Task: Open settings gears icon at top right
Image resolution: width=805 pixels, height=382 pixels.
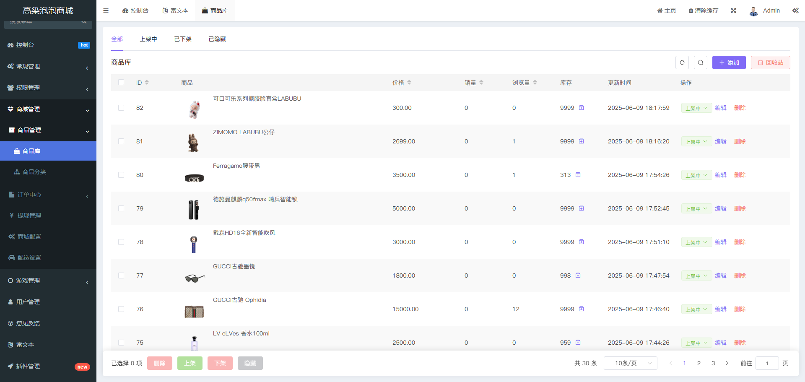Action: (795, 10)
